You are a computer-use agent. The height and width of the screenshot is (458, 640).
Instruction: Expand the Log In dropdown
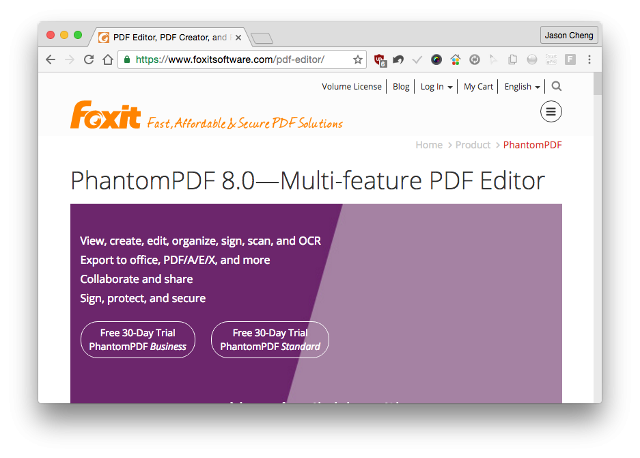click(x=436, y=87)
